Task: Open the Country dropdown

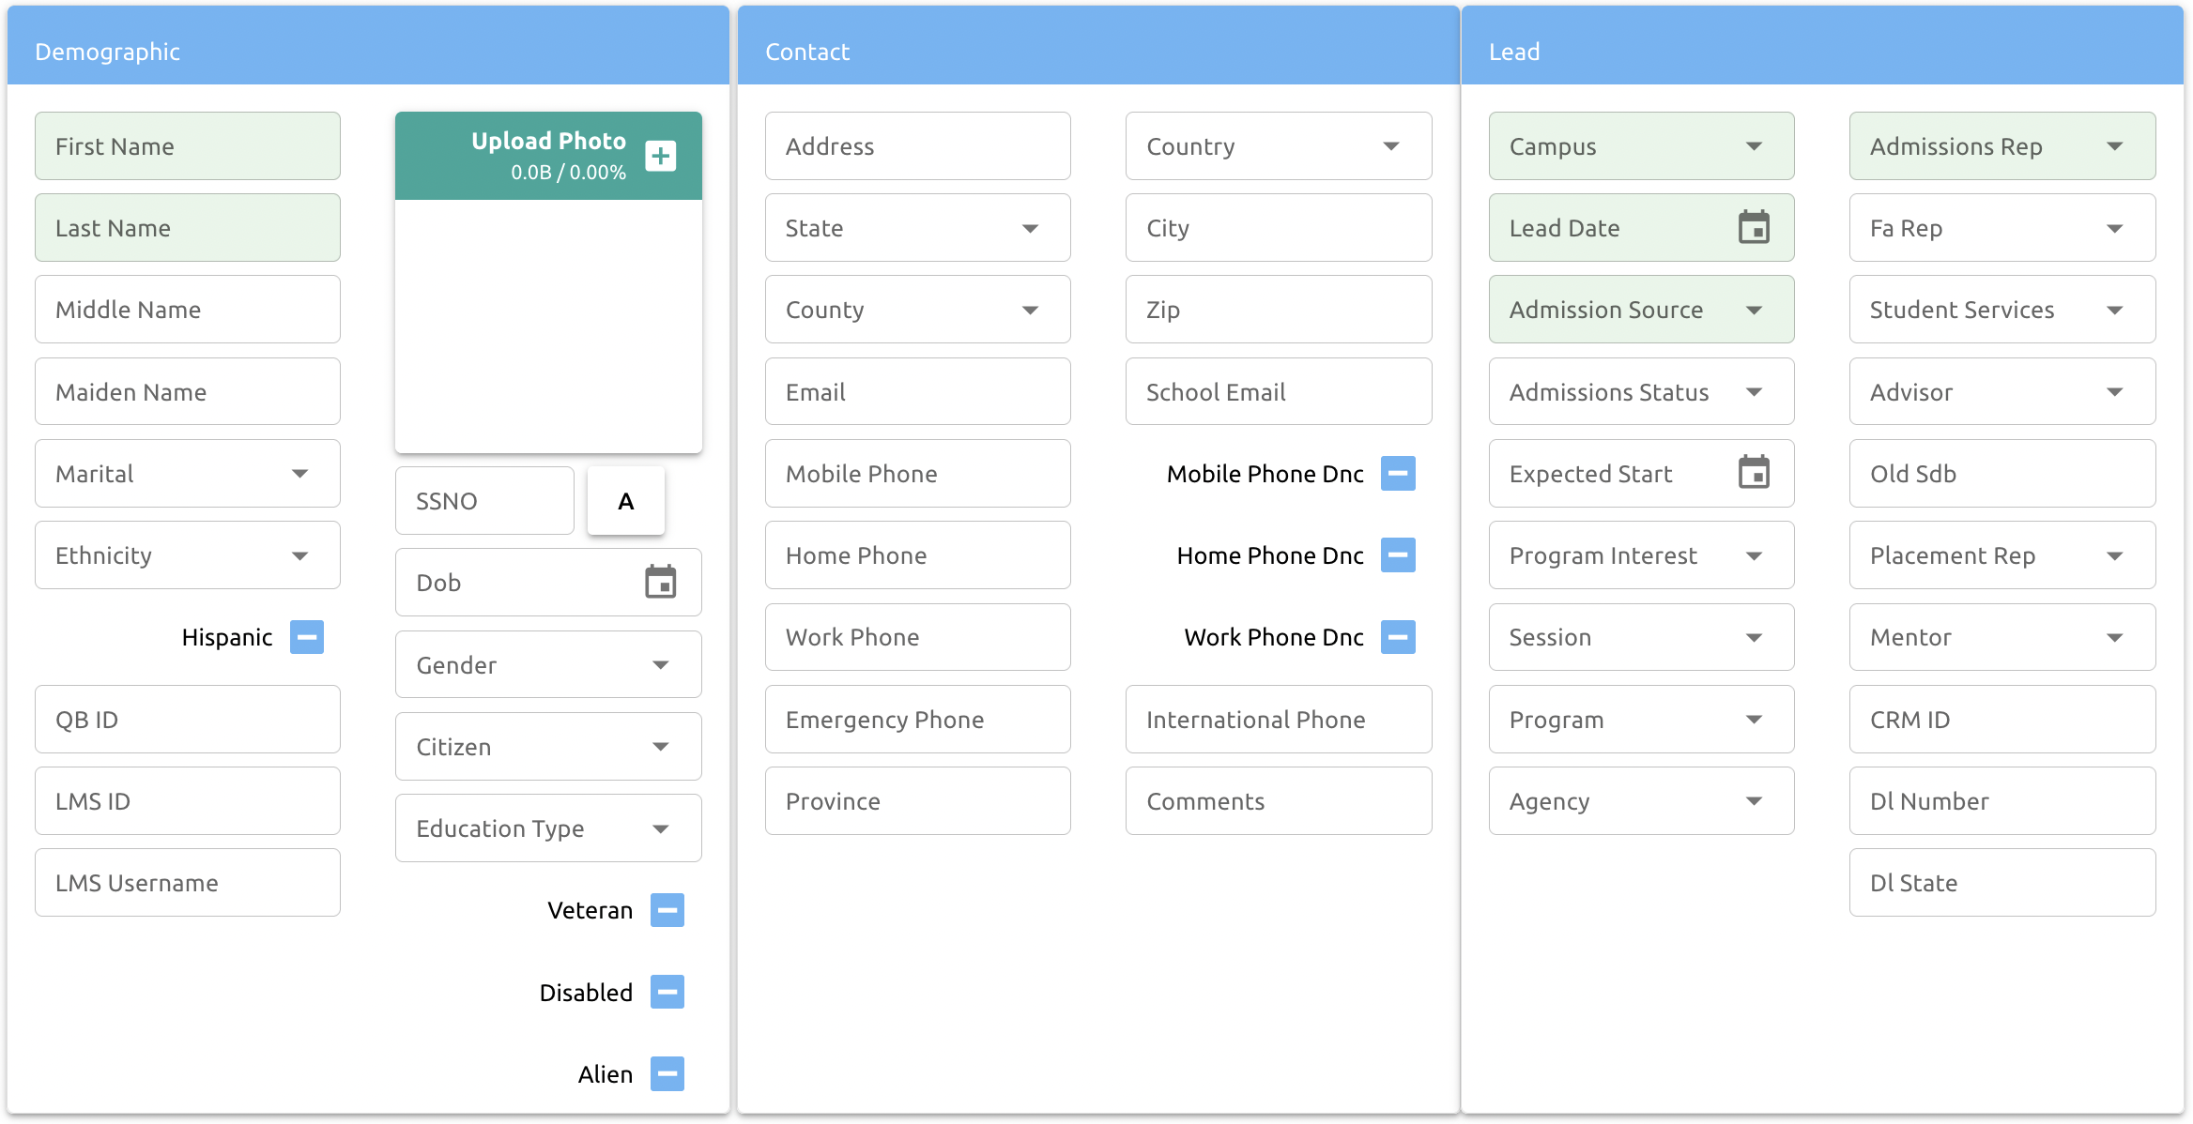Action: tap(1390, 146)
